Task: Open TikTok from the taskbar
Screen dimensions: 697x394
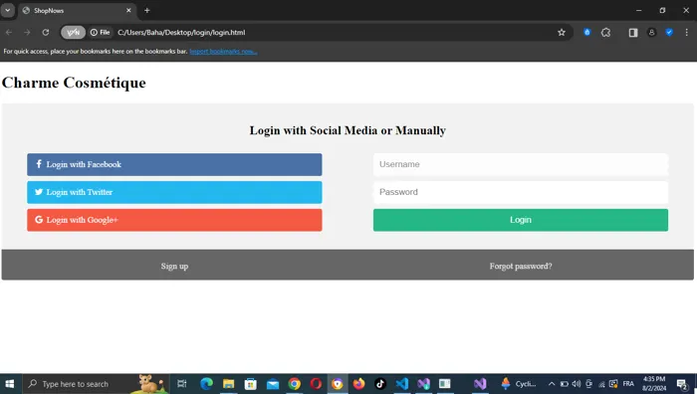Action: pos(380,384)
